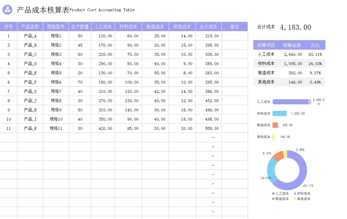Viewport: 347px width, 219px height.
Task: Click the 规格11 specification cell
Action: coord(55,128)
